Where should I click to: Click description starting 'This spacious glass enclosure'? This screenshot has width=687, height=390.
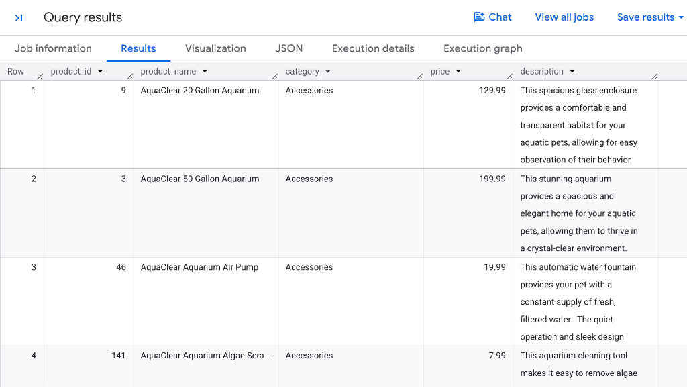tap(578, 126)
